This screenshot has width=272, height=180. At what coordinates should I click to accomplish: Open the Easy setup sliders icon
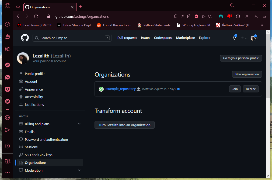point(264,16)
